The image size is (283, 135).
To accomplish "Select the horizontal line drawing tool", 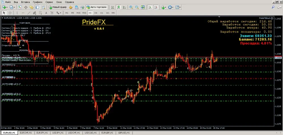I will [x=23, y=13].
